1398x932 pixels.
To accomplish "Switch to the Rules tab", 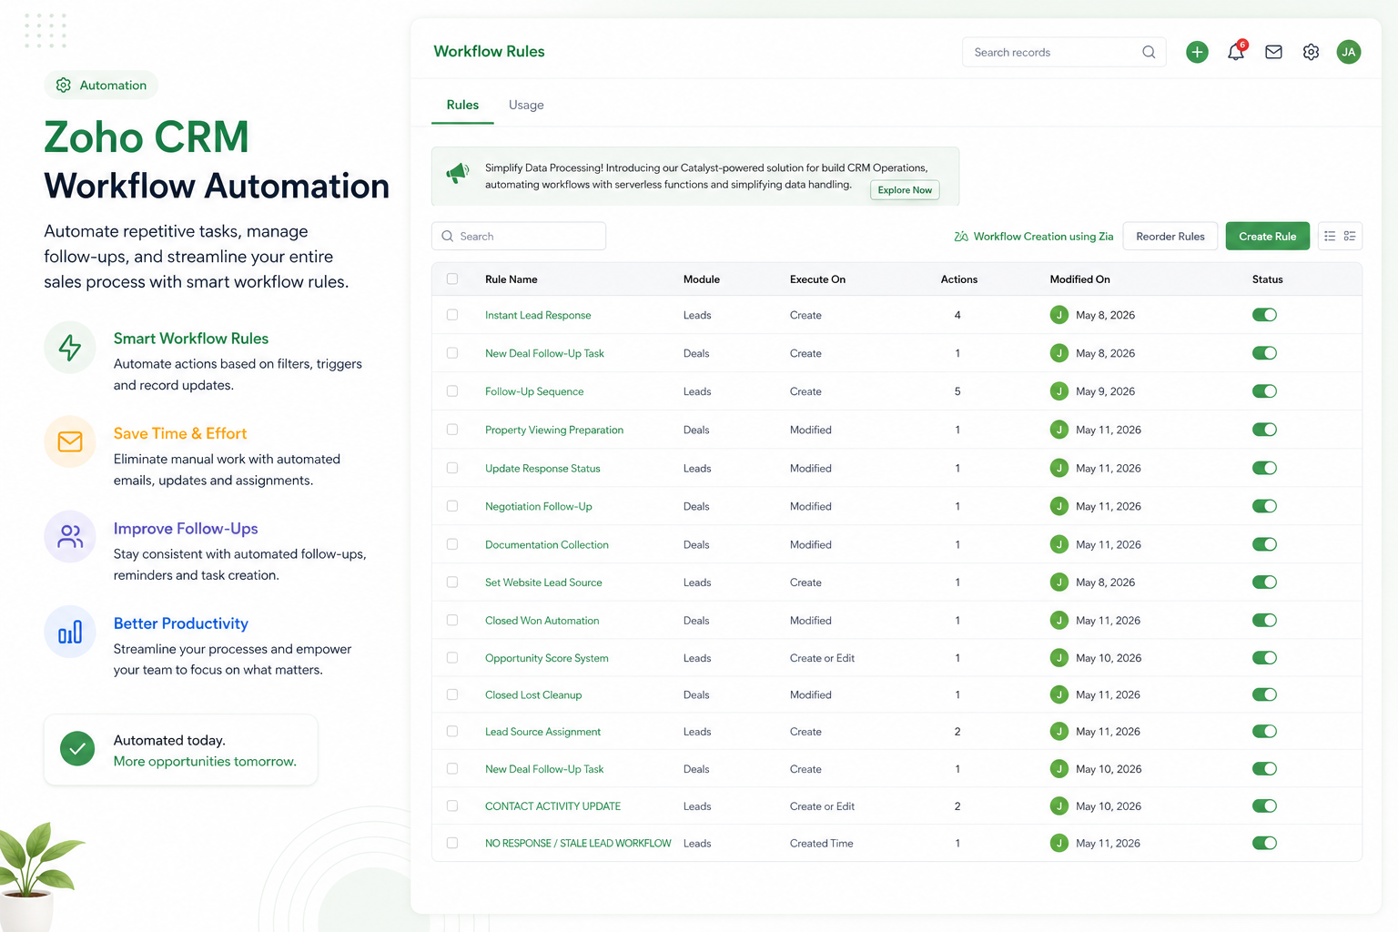I will coord(462,105).
